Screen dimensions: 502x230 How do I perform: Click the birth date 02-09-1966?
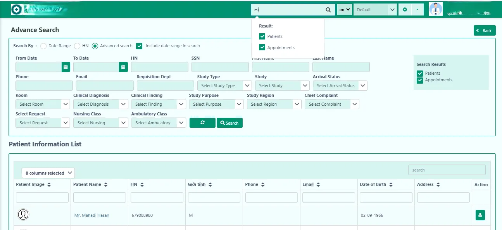372,215
